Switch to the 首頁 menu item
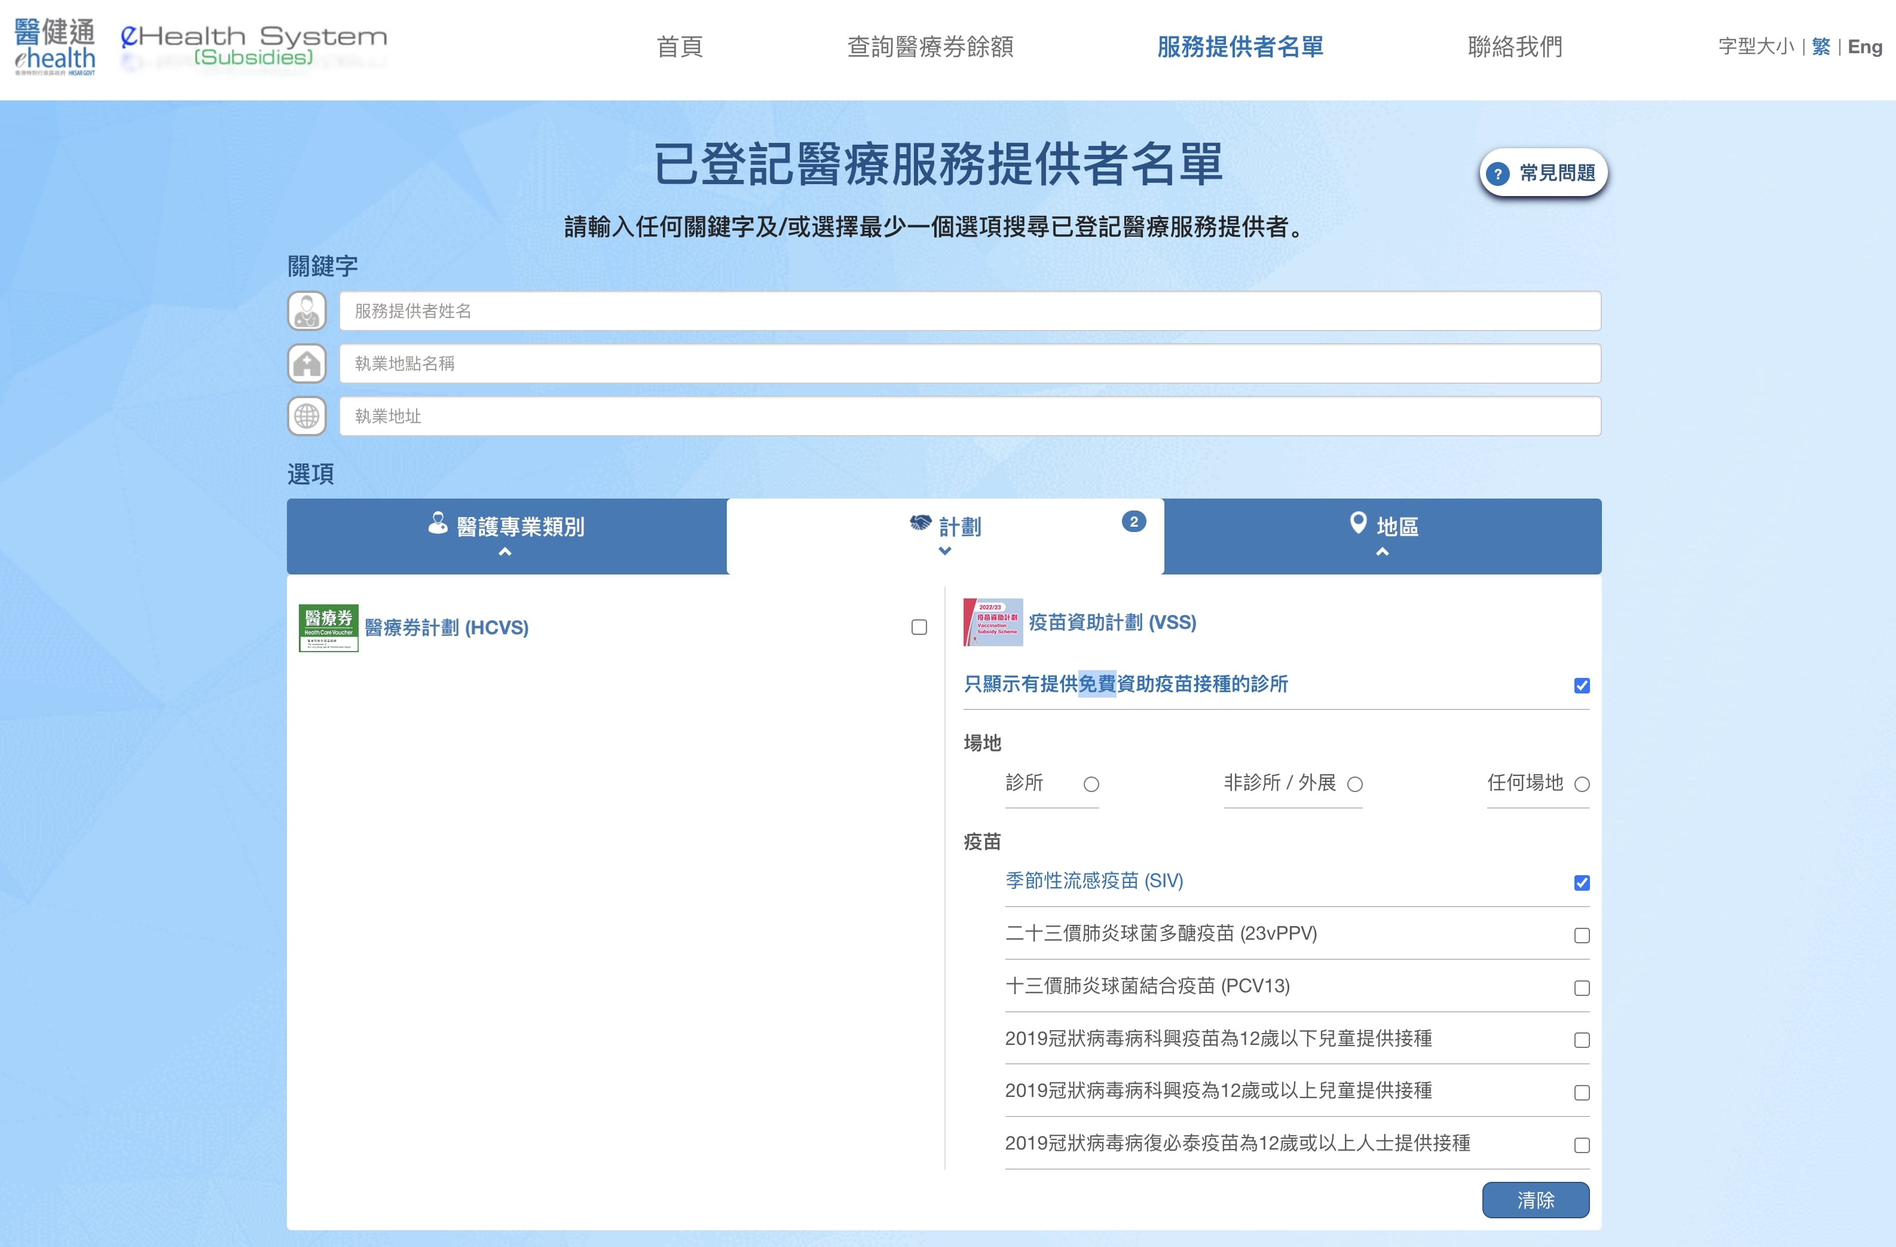Viewport: 1896px width, 1247px height. [x=679, y=48]
